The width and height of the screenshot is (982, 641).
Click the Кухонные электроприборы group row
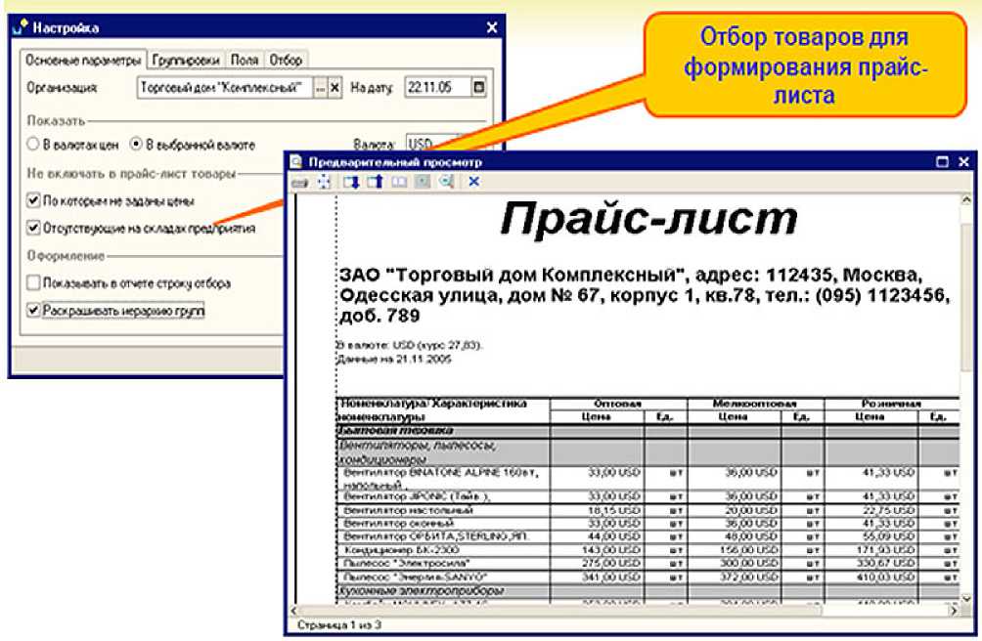click(647, 590)
